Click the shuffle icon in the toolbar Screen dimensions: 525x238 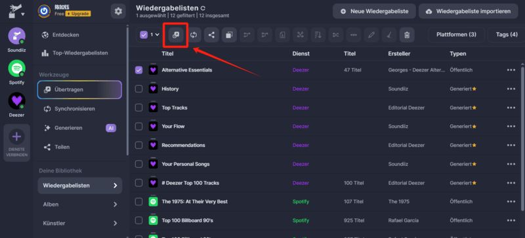pos(335,35)
